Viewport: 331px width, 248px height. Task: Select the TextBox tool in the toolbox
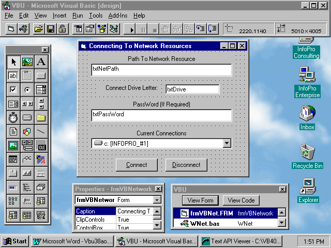(13, 76)
